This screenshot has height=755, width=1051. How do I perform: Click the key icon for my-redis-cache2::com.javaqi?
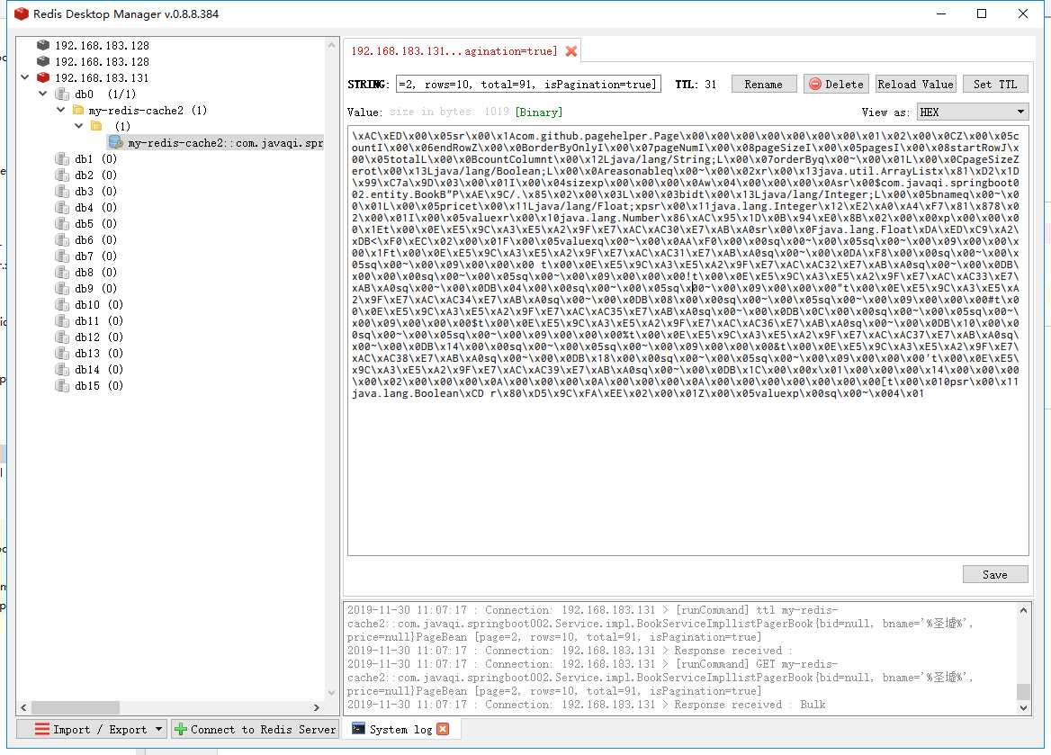pos(115,142)
